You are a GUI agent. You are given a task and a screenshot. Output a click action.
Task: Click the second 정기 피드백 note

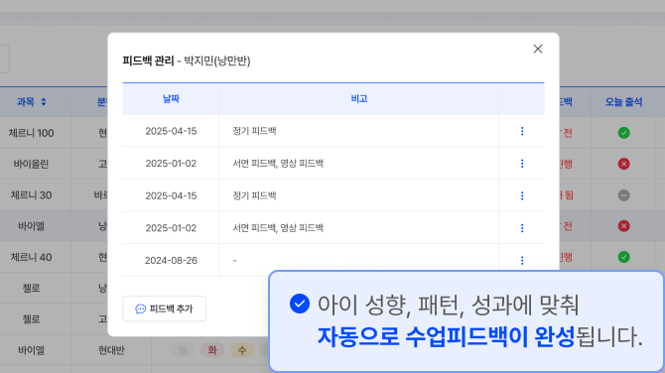254,195
